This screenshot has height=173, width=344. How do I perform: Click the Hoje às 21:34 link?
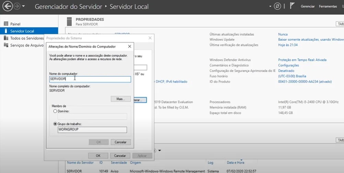pyautogui.click(x=288, y=45)
